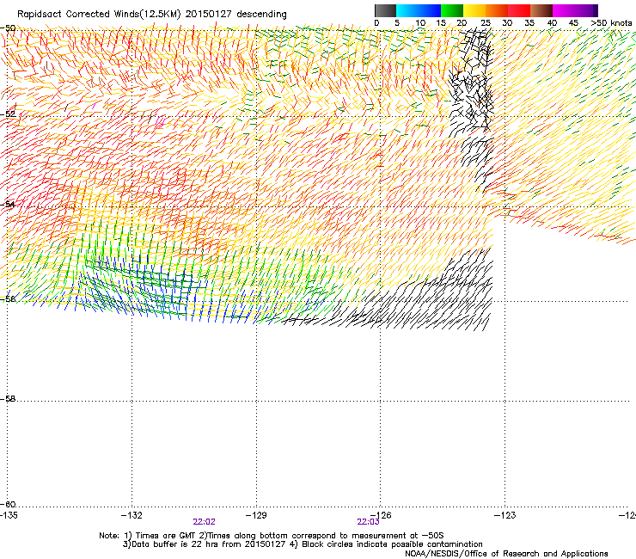Click the orange 25-30 knots legend color

497,10
